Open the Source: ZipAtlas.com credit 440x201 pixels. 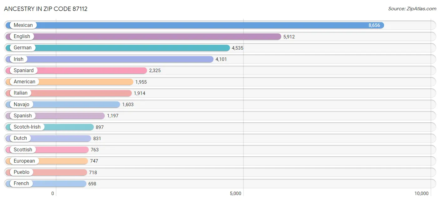click(x=412, y=9)
